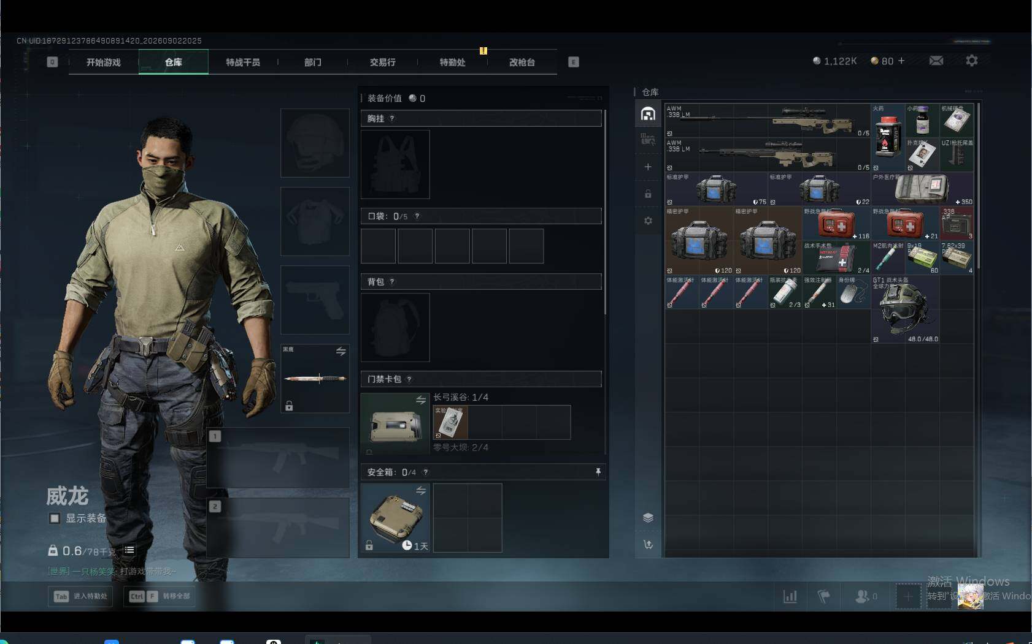Click the help icon next to 安全箱
This screenshot has width=1032, height=644.
click(426, 472)
